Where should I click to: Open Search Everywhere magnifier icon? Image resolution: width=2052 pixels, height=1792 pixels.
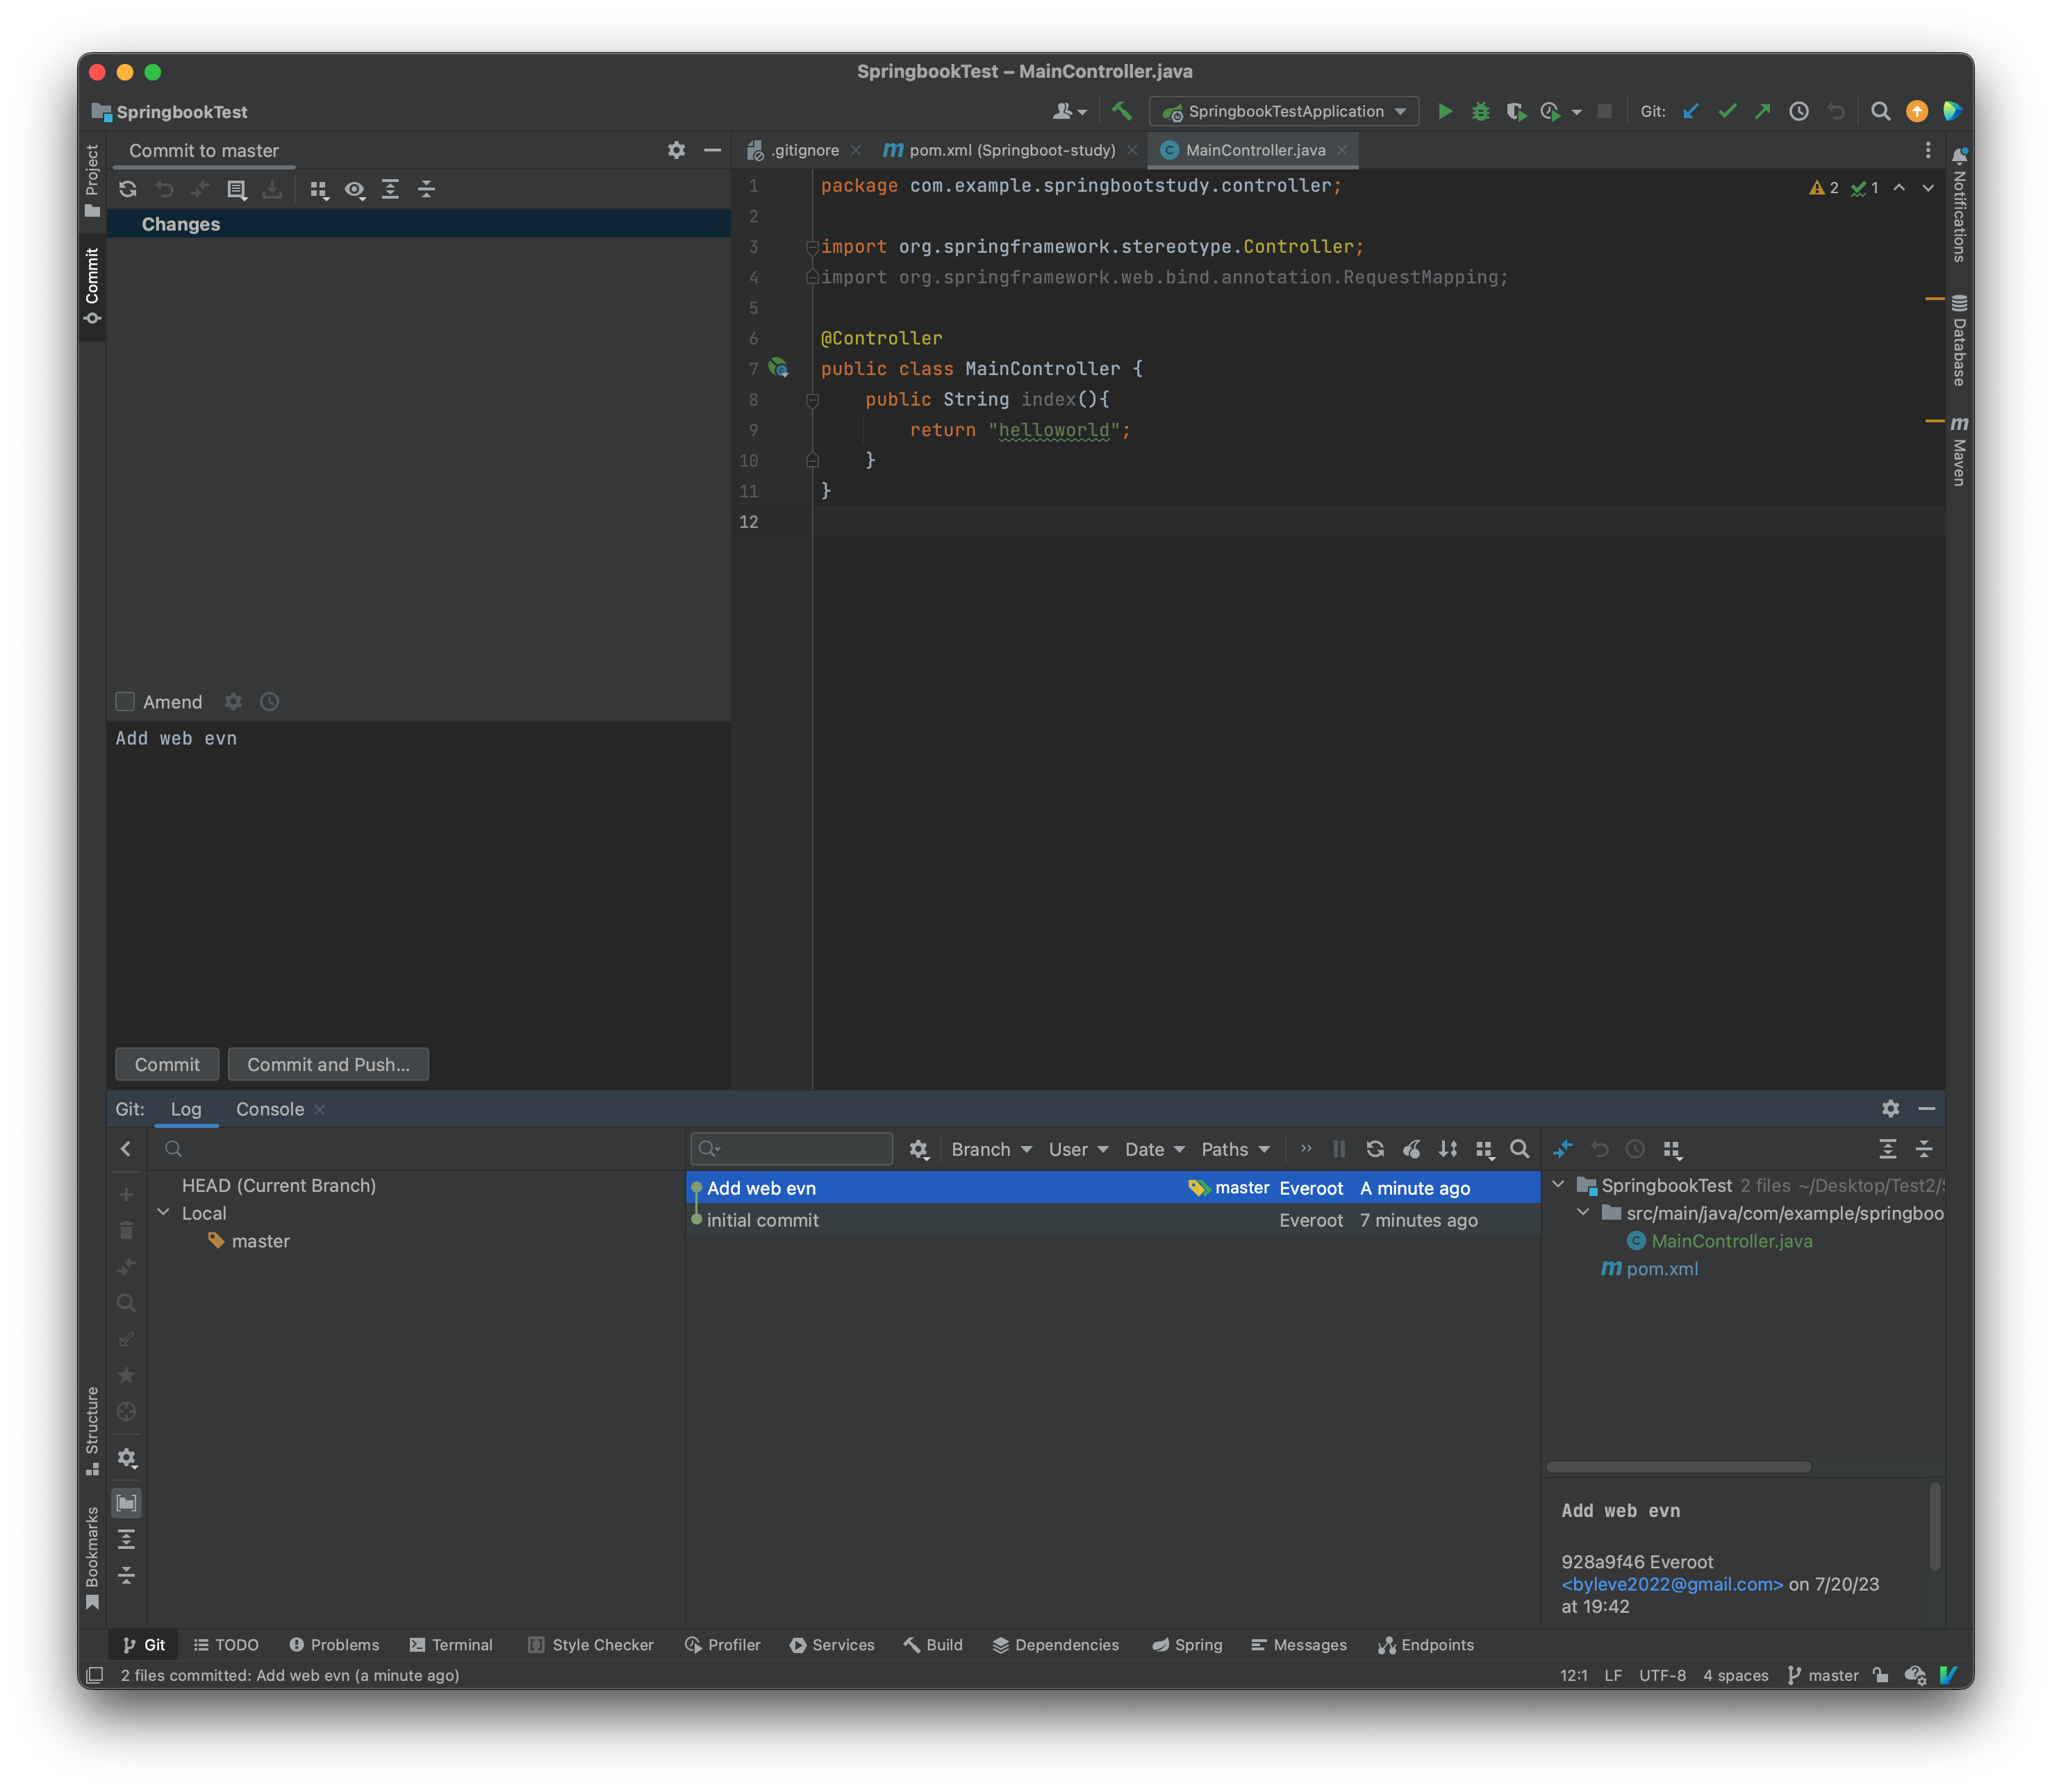tap(1880, 111)
